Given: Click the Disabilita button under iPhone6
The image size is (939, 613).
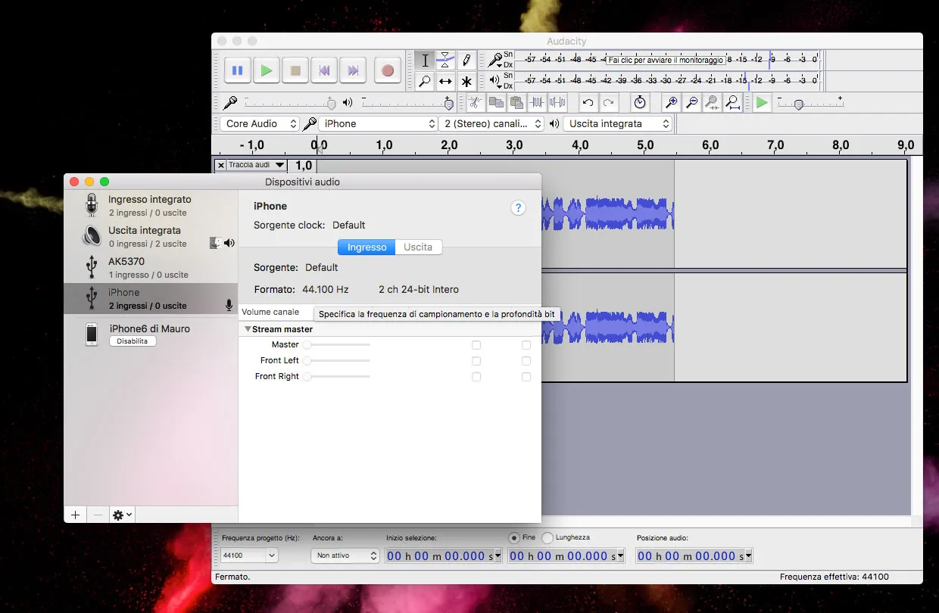Looking at the screenshot, I should (133, 341).
